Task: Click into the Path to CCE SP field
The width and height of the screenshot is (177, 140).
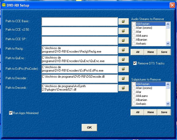Action: [x=80, y=40]
